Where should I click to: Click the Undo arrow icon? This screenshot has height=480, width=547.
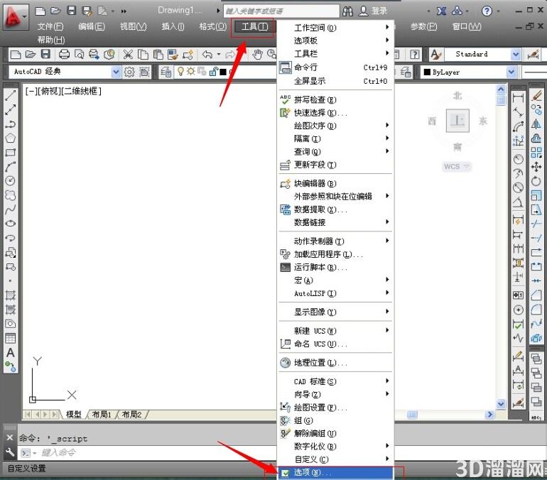(207, 54)
